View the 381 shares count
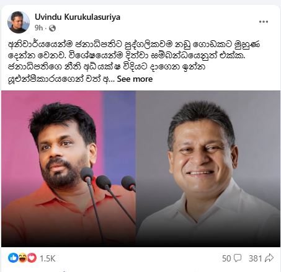The width and height of the screenshot is (281, 272). [256, 258]
